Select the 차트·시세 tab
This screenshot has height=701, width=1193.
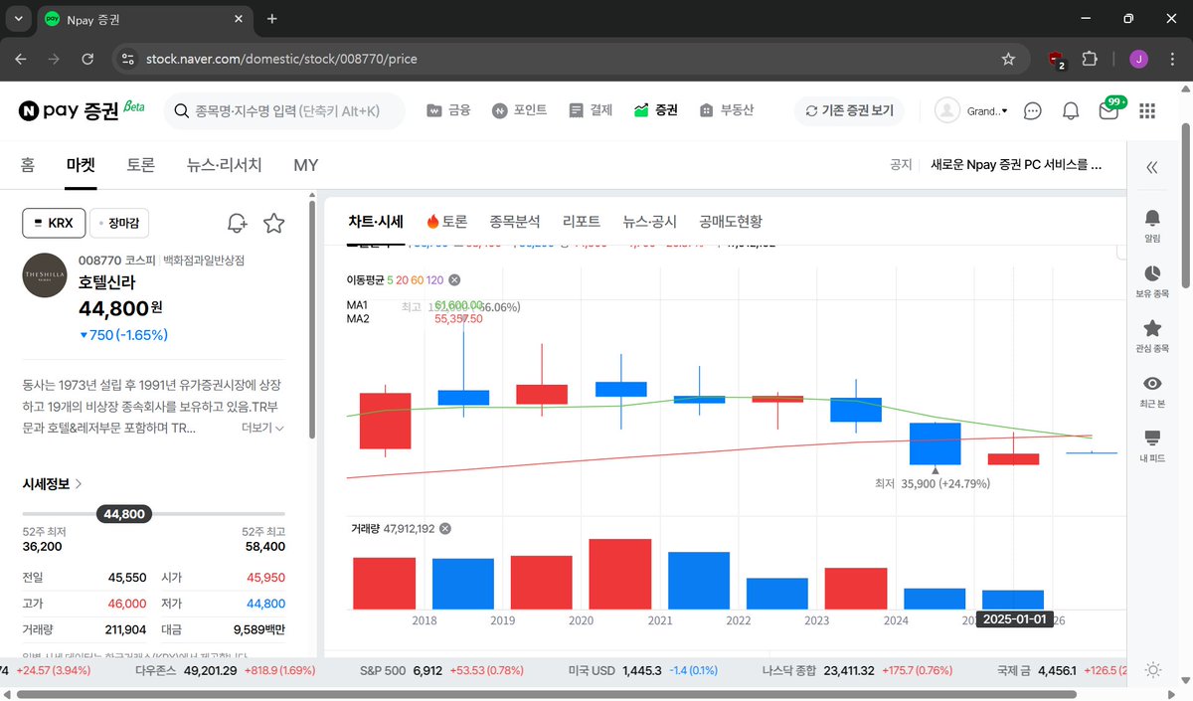pyautogui.click(x=376, y=221)
